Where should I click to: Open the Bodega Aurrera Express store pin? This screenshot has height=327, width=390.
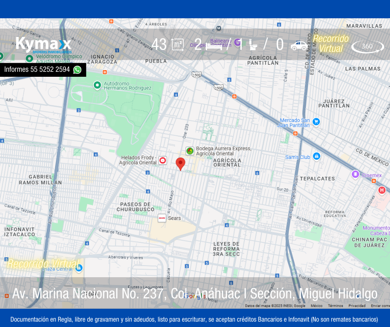pos(190,151)
